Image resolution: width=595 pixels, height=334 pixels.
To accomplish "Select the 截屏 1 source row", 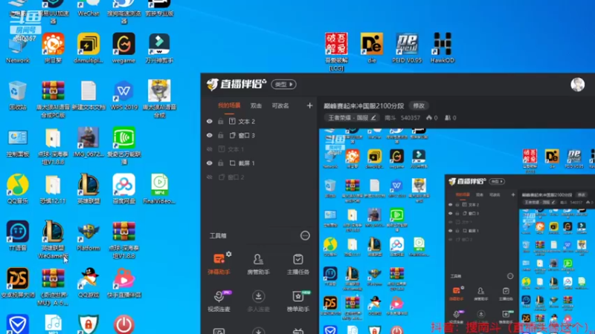I will 259,163.
